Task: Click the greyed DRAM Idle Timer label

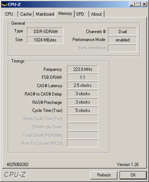Action: click(47, 127)
